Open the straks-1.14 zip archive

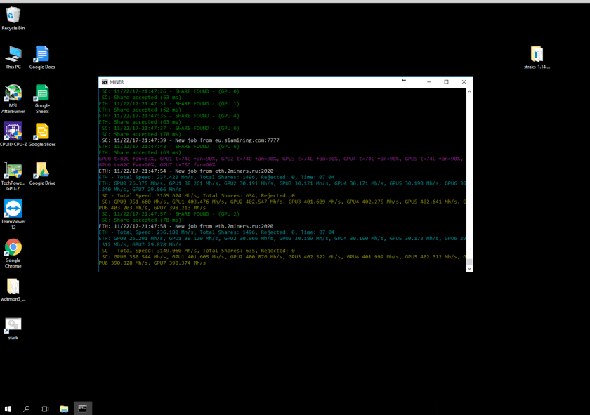(537, 54)
